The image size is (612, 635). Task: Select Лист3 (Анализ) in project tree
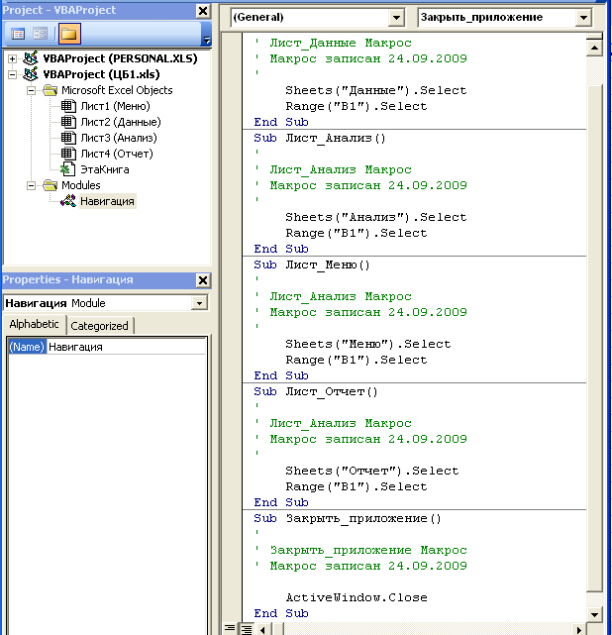[x=119, y=138]
